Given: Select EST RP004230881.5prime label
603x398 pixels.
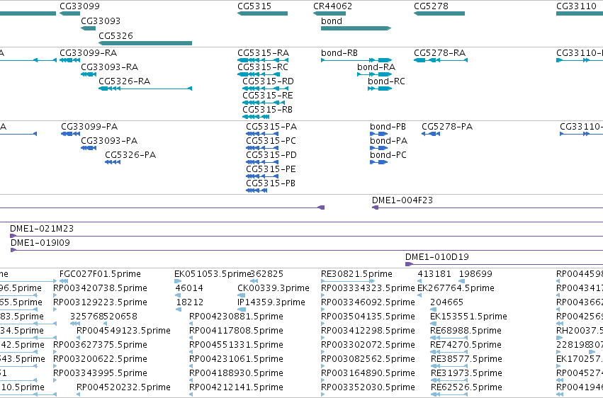Looking at the screenshot, I should [236, 316].
